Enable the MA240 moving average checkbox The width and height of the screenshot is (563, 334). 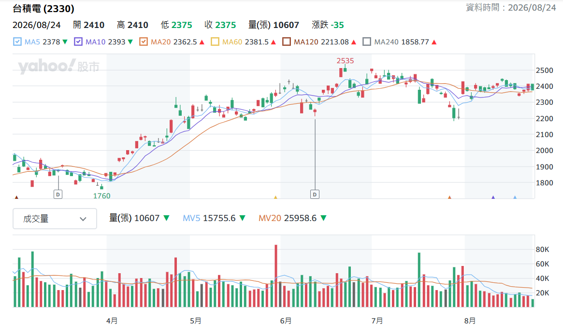pyautogui.click(x=367, y=42)
